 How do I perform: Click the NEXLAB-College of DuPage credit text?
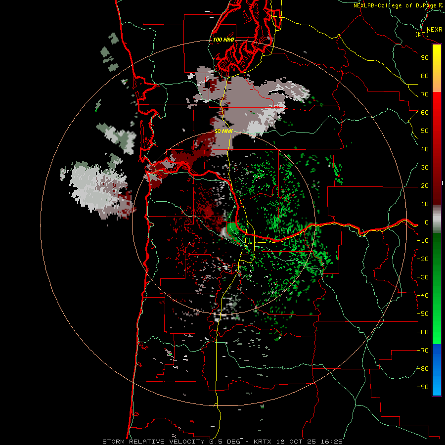(x=398, y=5)
